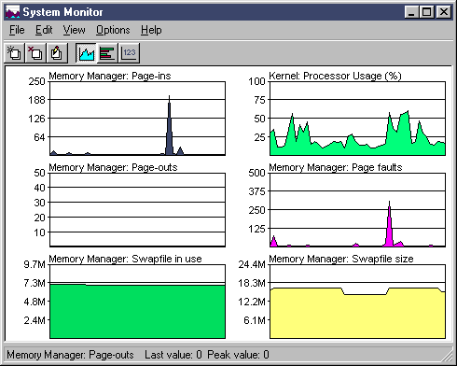Select the Kernel Processor Usage chart
457x366 pixels.
pyautogui.click(x=357, y=119)
